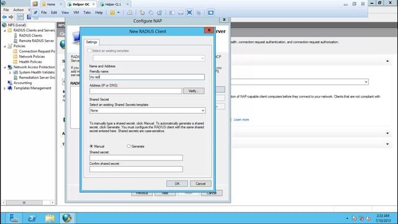Select Remote RADIUS Server Groups in tree
The image size is (398, 224).
pyautogui.click(x=36, y=40)
